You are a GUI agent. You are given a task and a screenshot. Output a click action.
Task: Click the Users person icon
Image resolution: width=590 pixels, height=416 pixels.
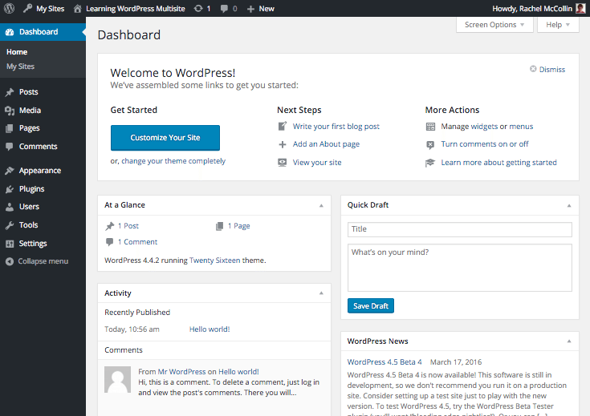(x=10, y=207)
